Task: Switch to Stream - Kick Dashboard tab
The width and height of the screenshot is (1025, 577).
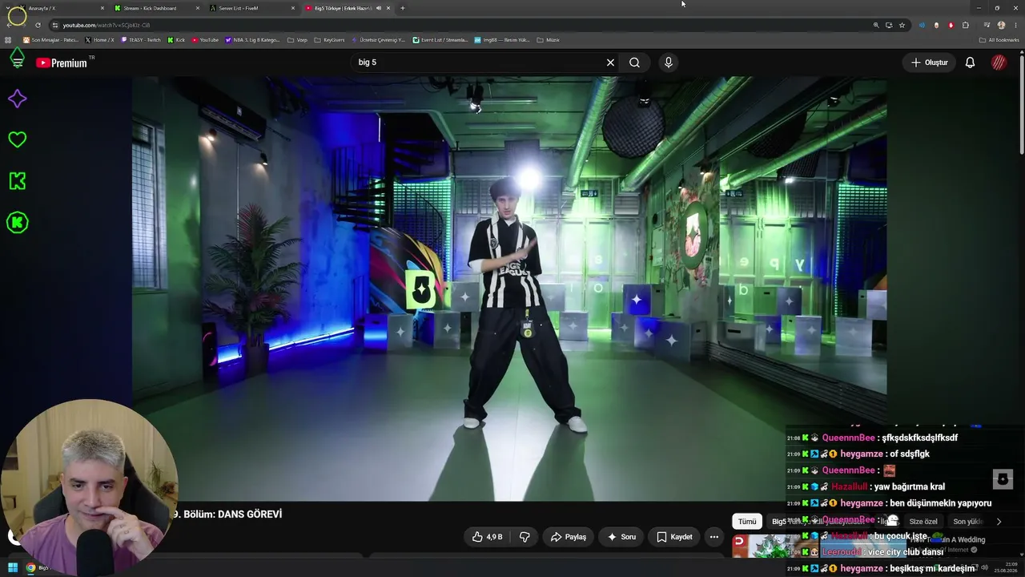Action: tap(151, 8)
